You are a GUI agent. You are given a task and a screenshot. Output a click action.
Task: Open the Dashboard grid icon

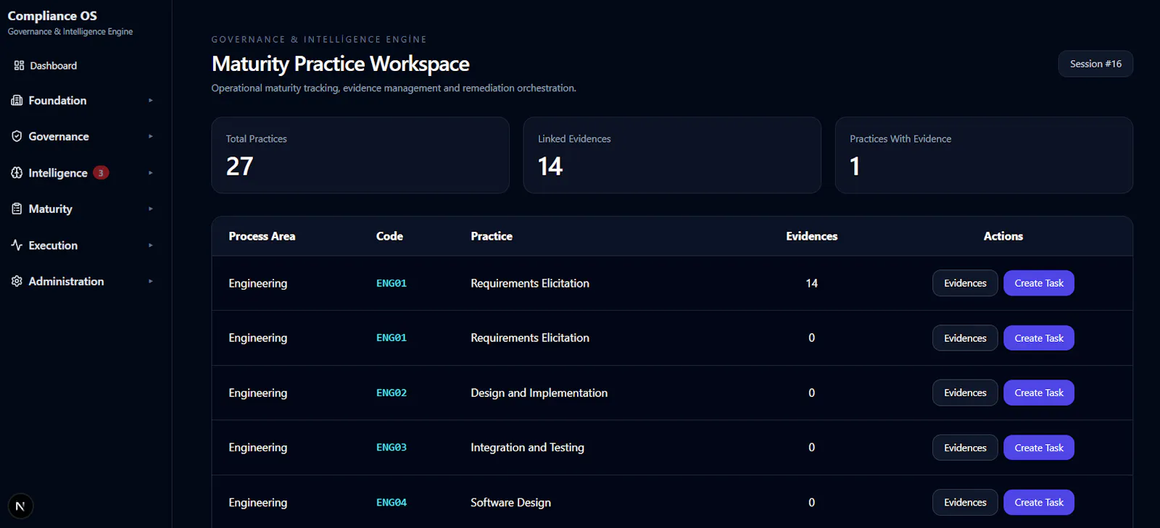19,65
